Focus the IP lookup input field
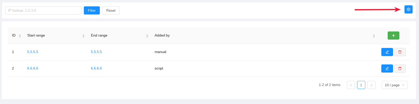419x104 pixels. [43, 10]
